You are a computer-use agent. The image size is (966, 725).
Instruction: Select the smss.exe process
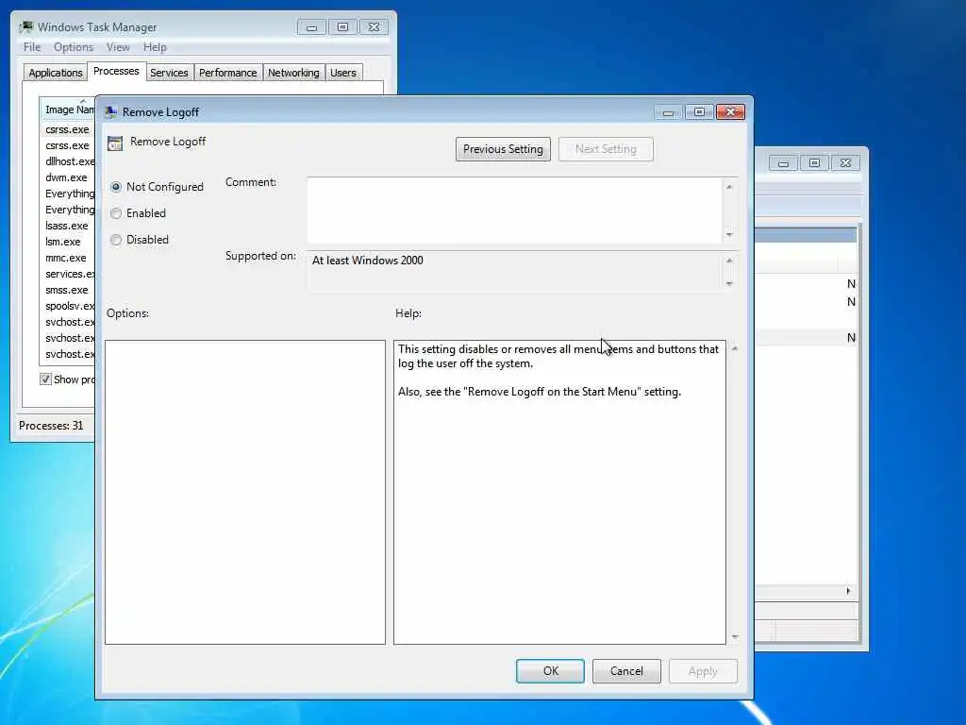point(67,290)
